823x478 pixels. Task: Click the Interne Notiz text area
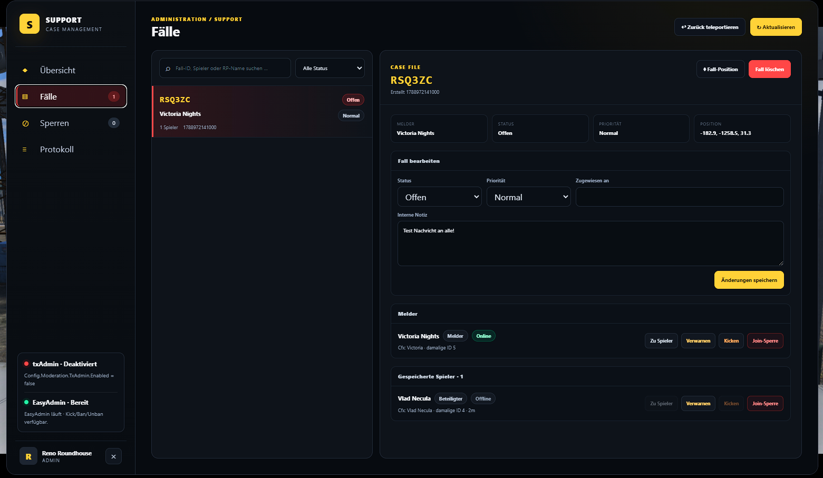590,243
